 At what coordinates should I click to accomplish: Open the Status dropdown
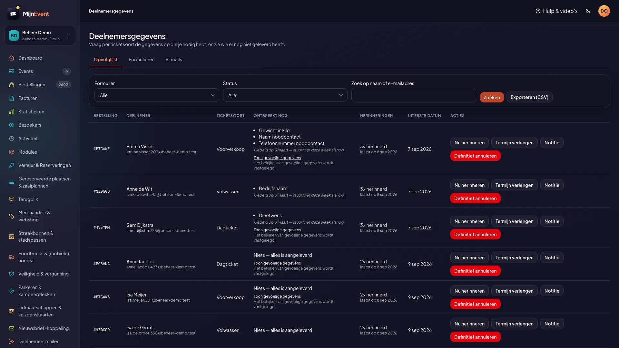285,95
